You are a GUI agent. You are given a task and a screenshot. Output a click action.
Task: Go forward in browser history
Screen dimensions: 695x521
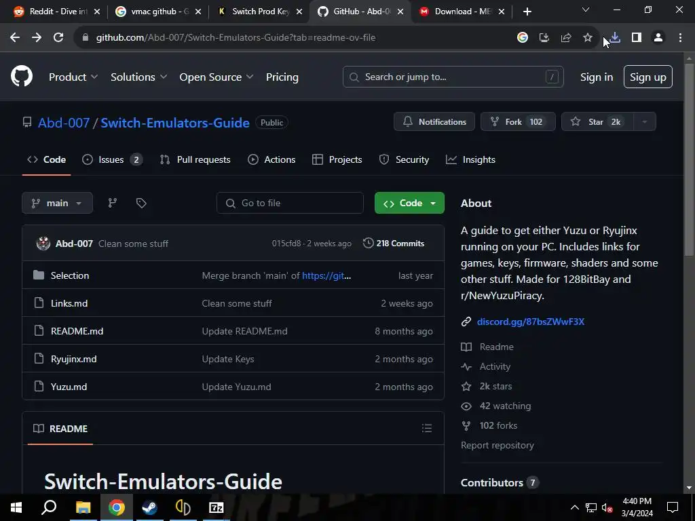(37, 38)
